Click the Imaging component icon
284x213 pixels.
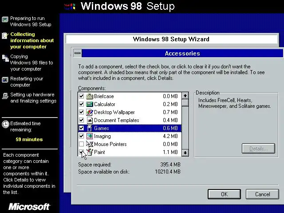point(90,136)
